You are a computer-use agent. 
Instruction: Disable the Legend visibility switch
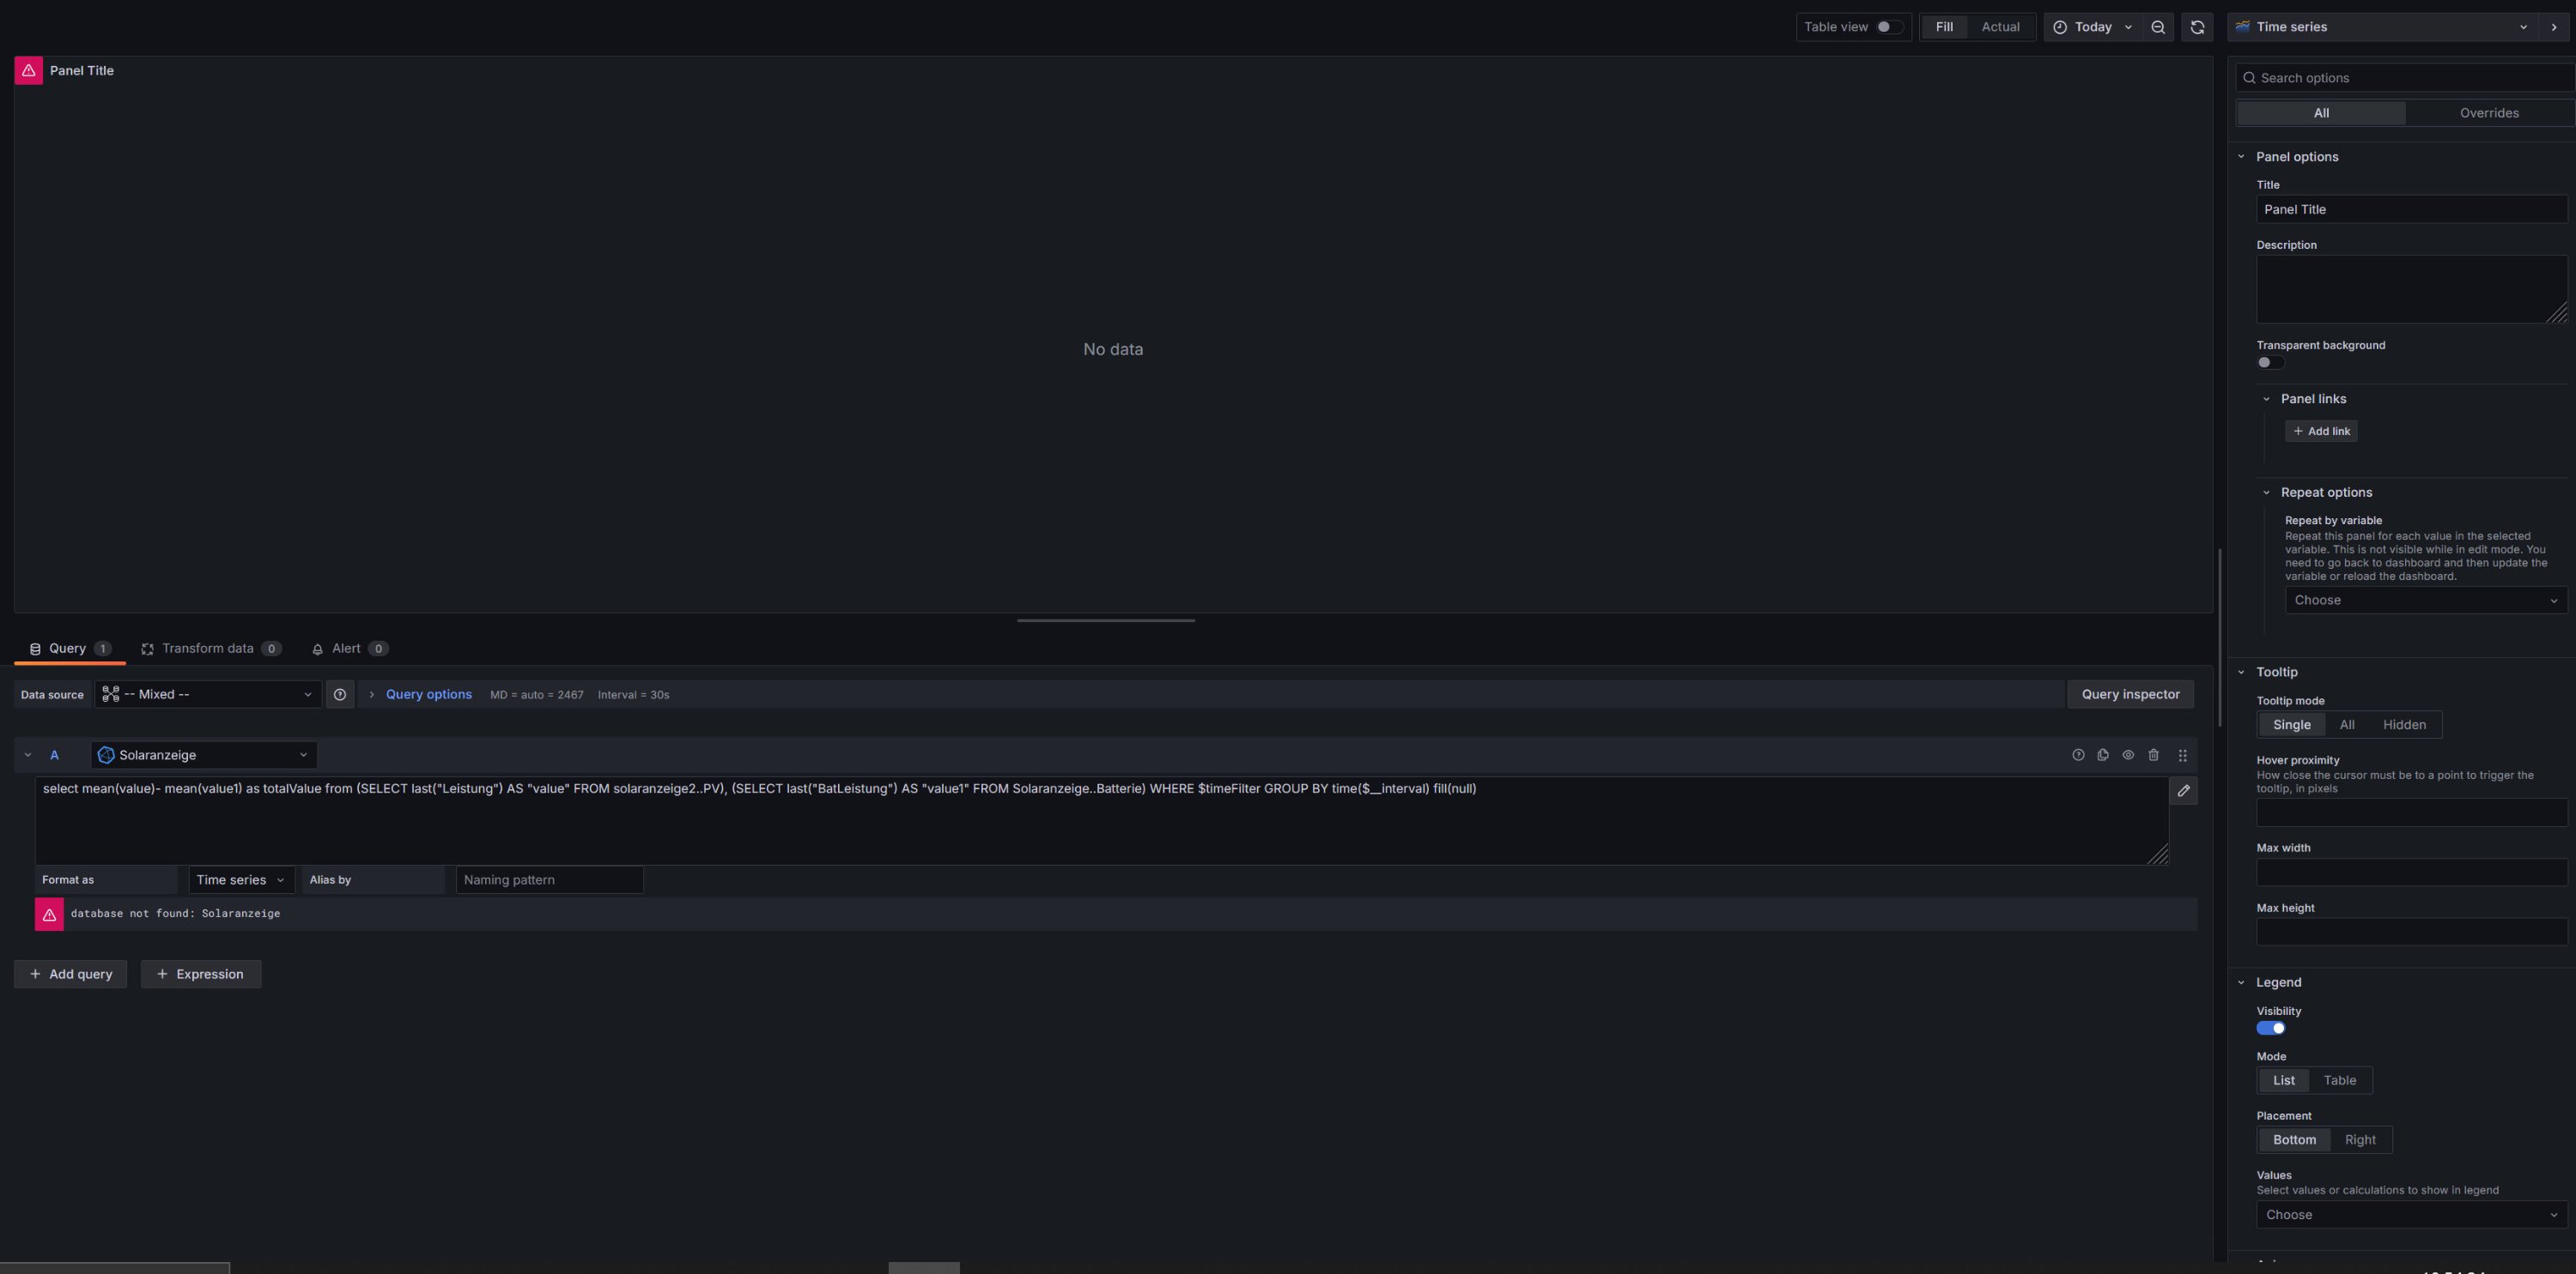pyautogui.click(x=2270, y=1028)
